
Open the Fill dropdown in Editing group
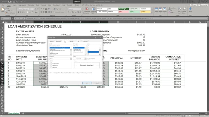pyautogui.click(x=170, y=10)
